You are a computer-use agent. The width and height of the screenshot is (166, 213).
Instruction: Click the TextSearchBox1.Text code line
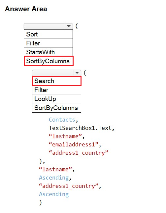click(x=82, y=128)
